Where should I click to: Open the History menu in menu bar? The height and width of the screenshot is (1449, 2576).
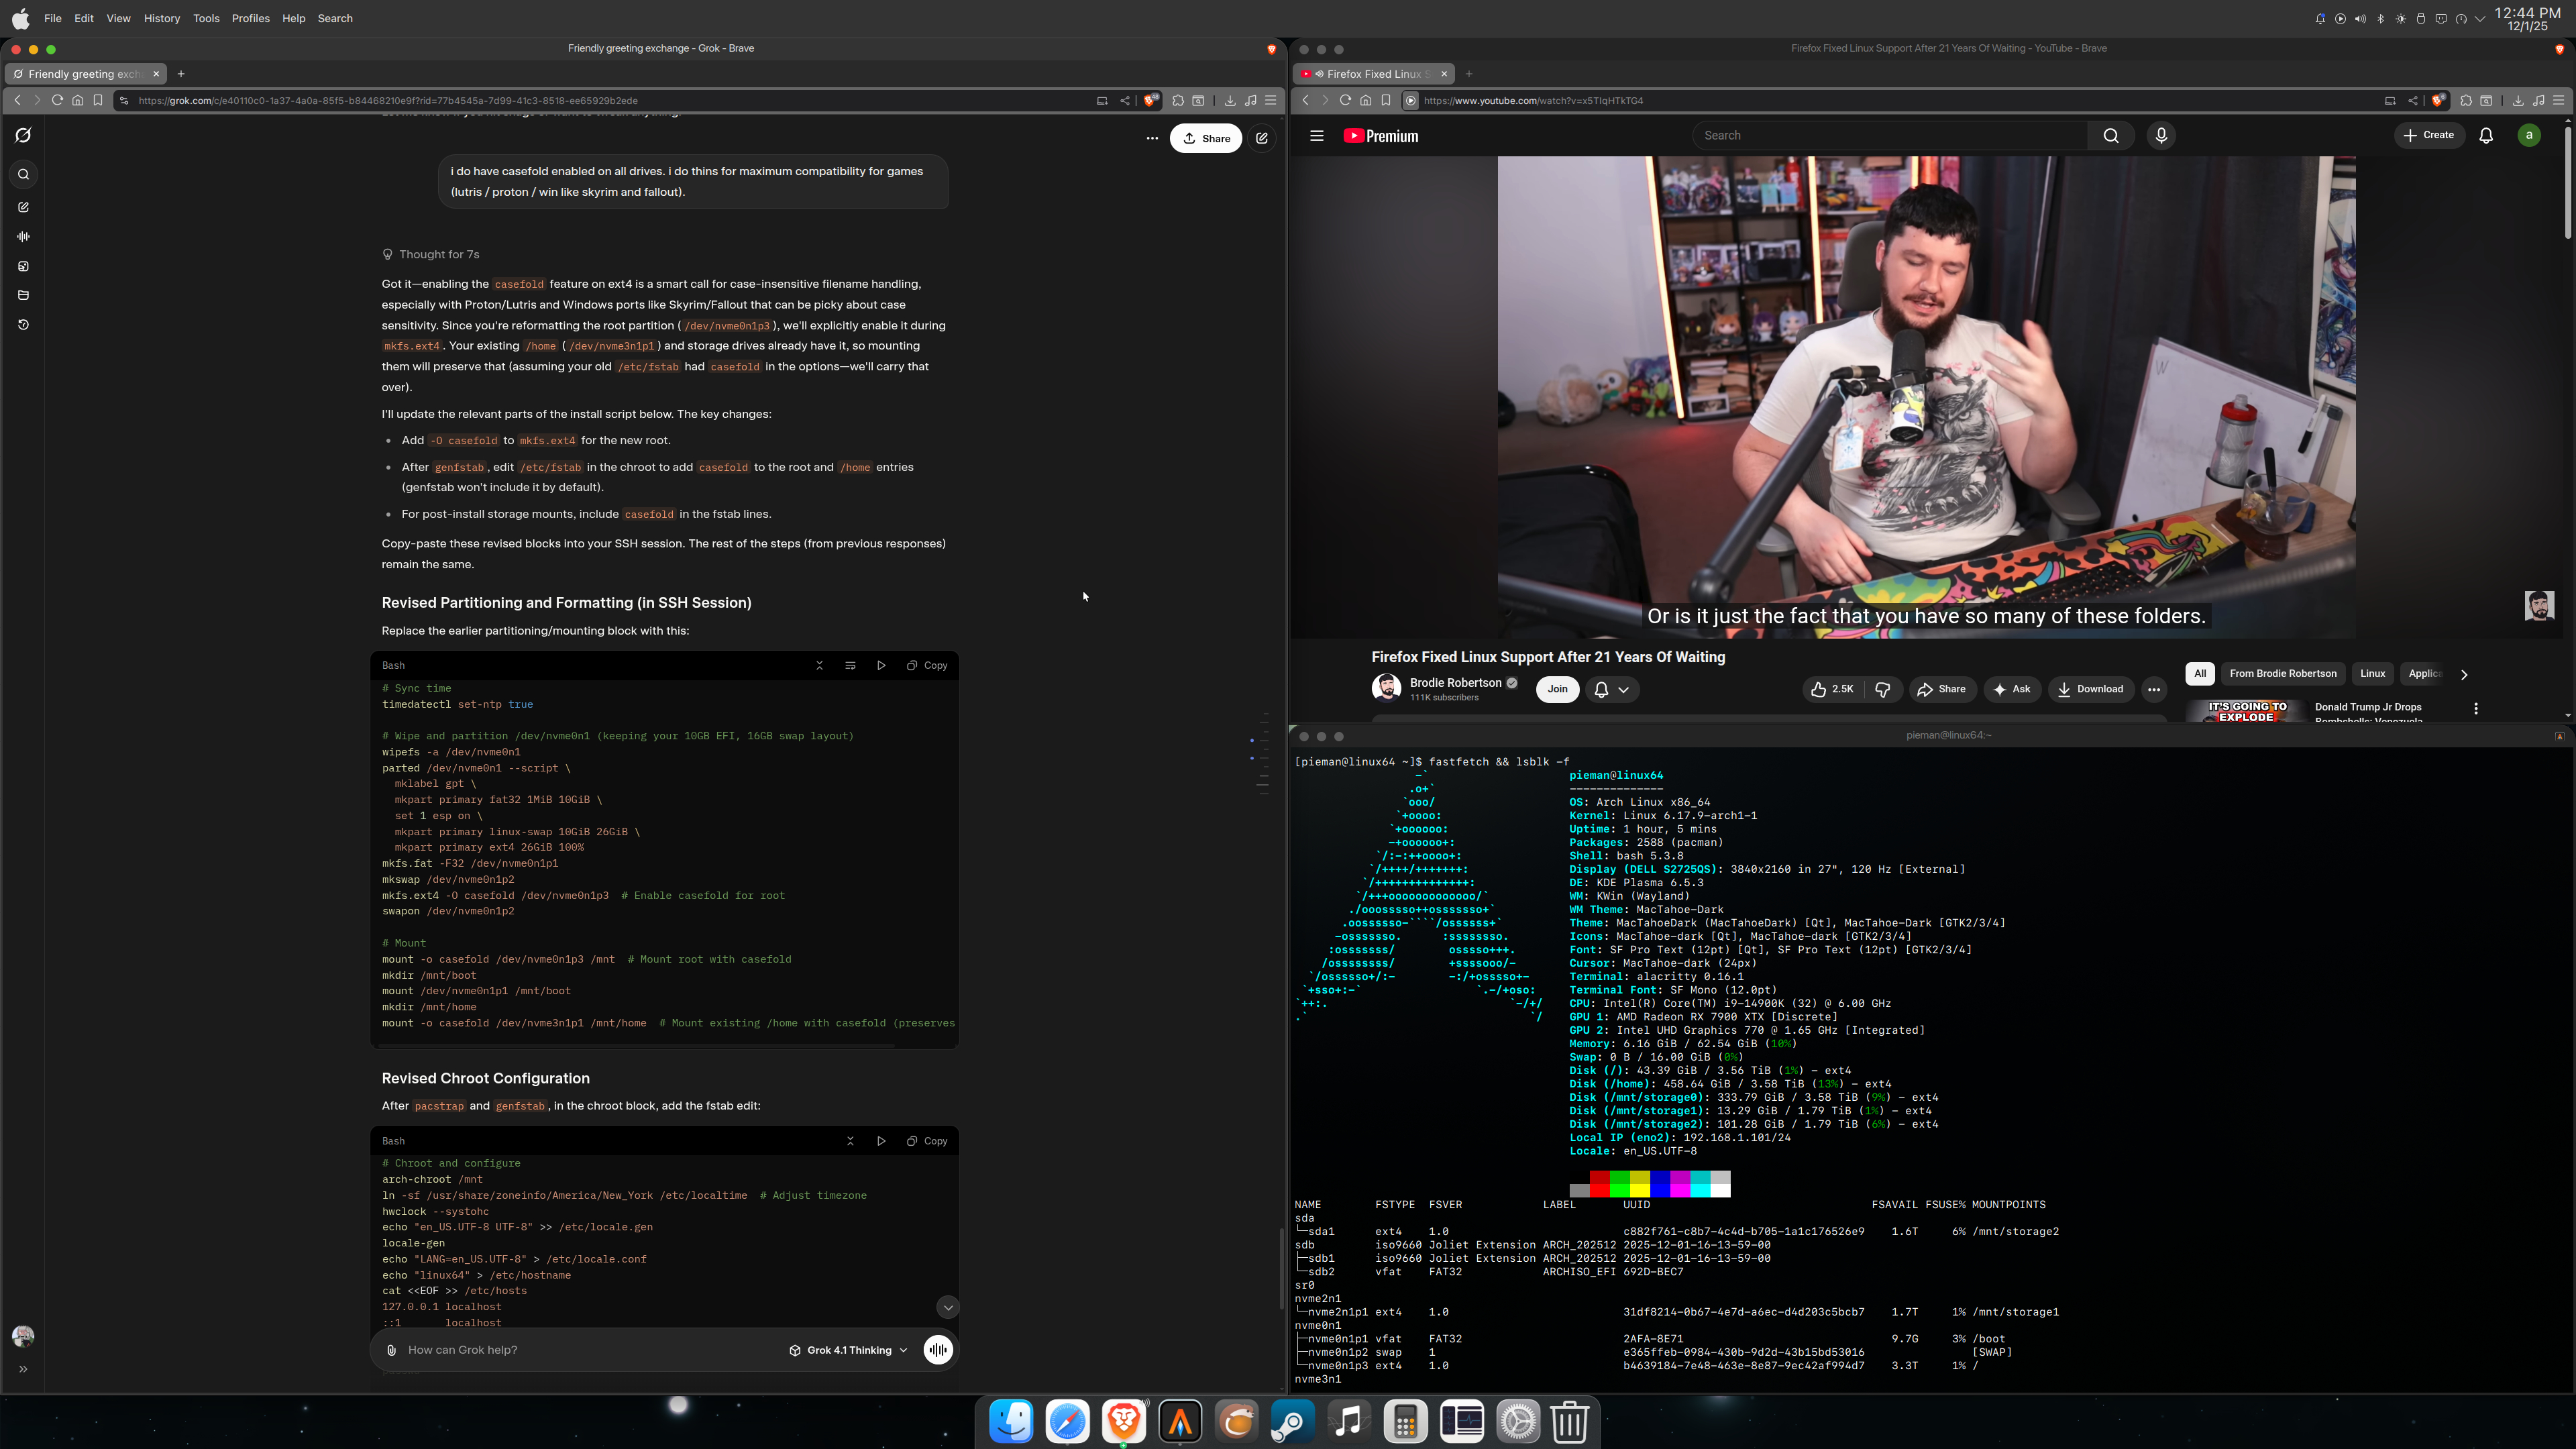click(161, 18)
